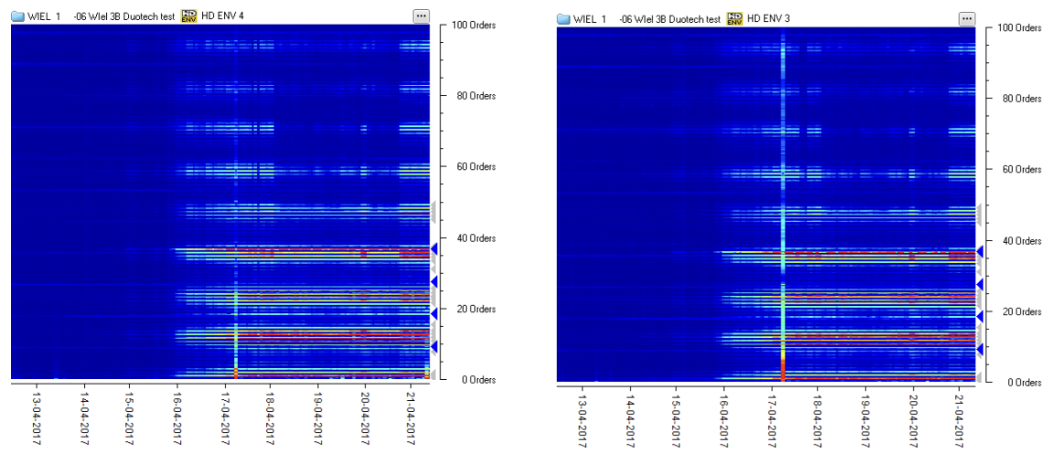The width and height of the screenshot is (1055, 453).
Task: Open the ellipsis menu of HD ENV 3 panel
Action: pos(966,19)
